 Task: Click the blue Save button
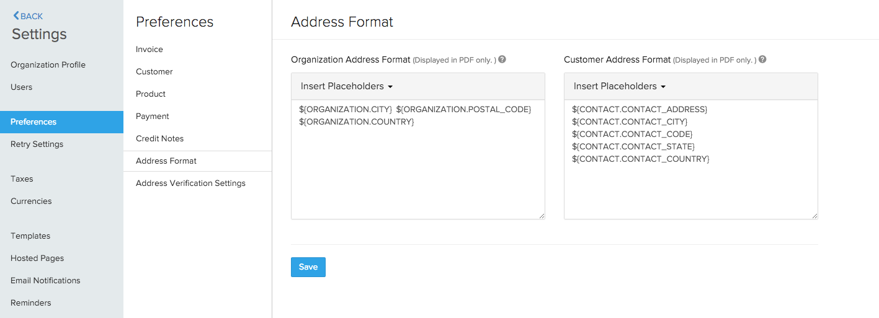tap(308, 267)
